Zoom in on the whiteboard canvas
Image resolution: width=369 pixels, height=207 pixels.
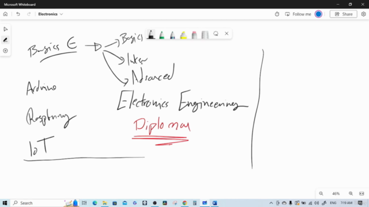click(351, 194)
